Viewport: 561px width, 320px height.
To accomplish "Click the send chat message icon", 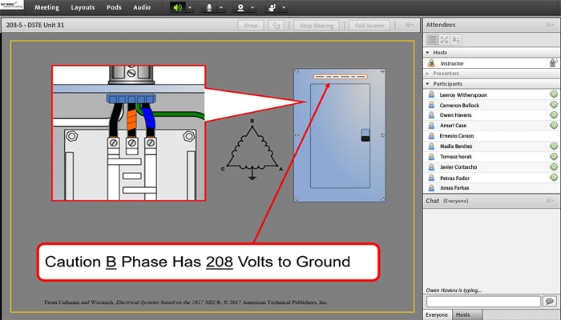I will tap(549, 302).
